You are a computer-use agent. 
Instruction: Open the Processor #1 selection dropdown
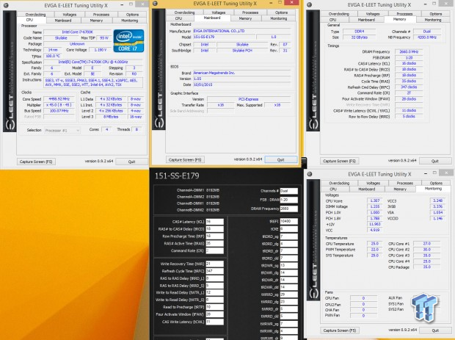[62, 131]
